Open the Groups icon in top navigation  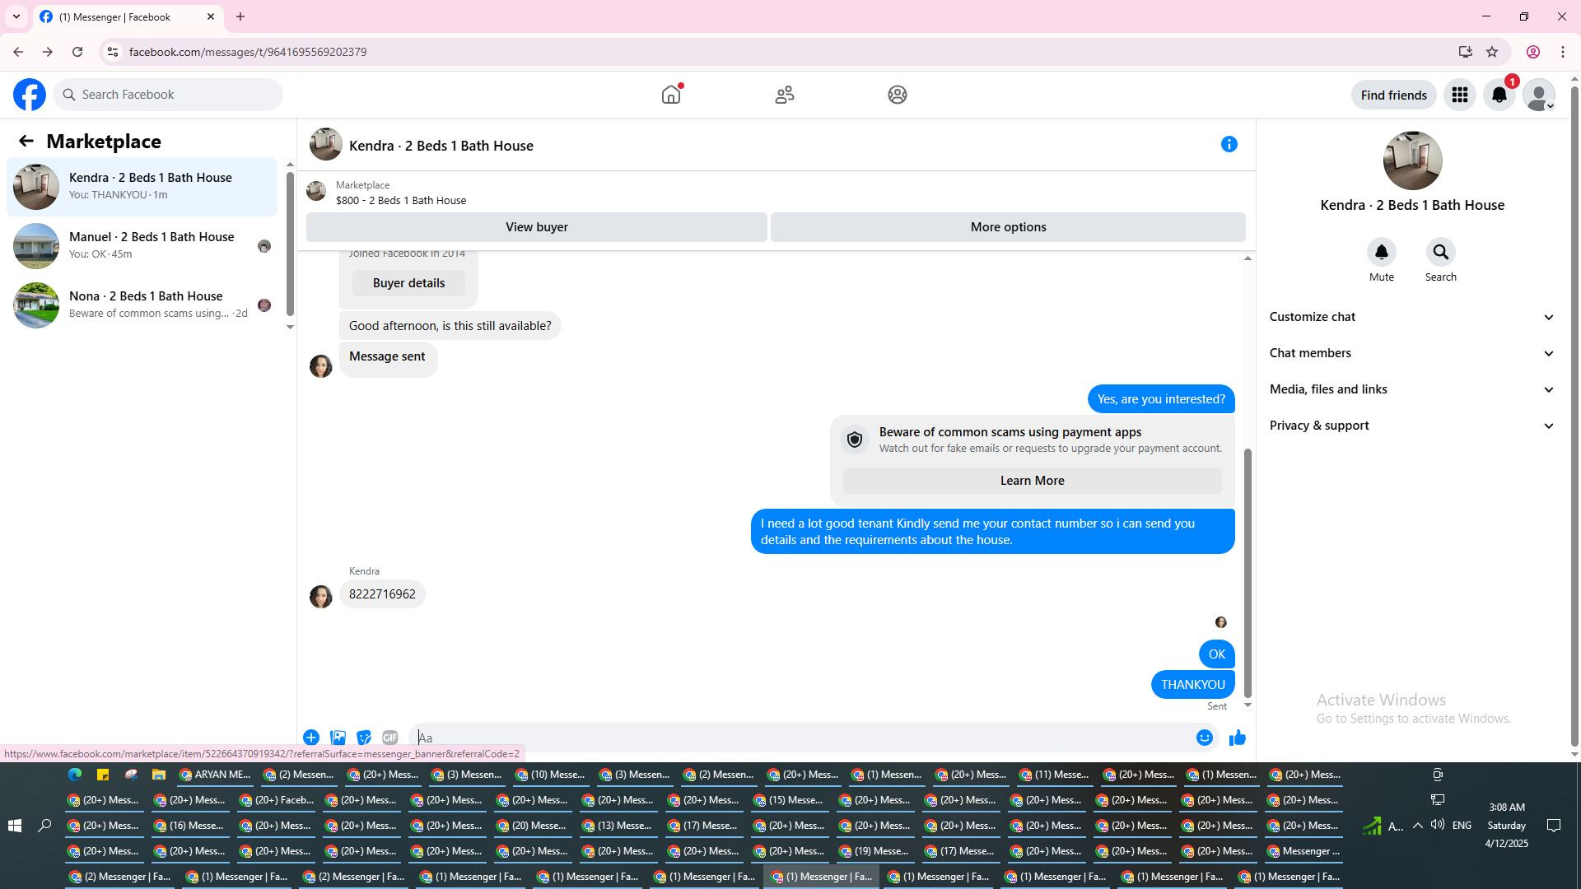(898, 95)
